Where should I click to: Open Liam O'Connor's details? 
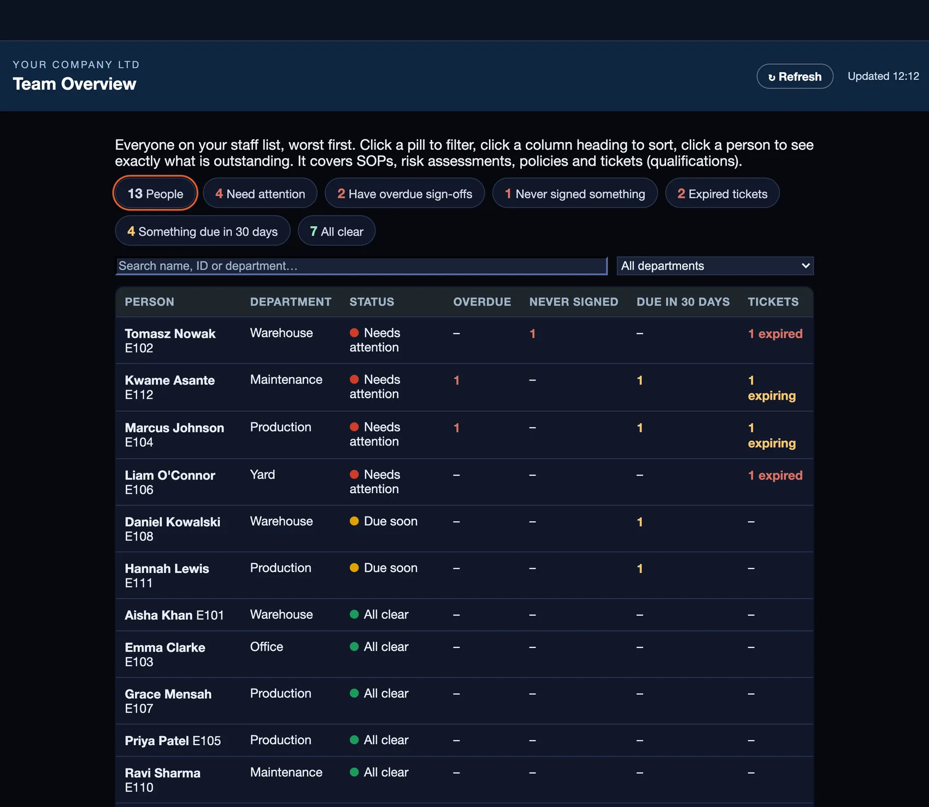464,482
